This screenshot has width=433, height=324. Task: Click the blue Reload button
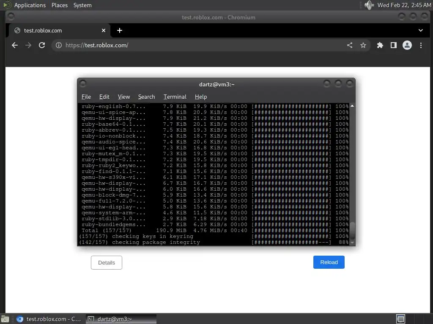329,262
